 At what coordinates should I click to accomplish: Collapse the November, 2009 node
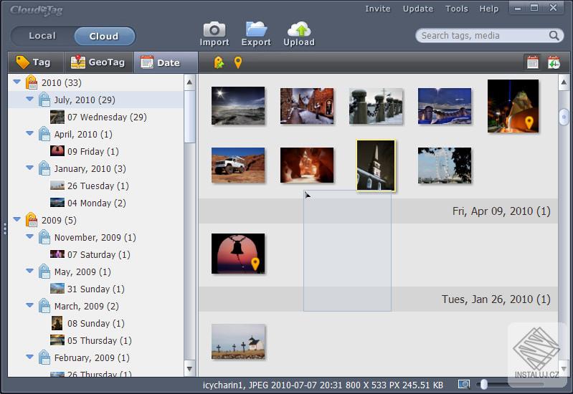click(x=30, y=236)
